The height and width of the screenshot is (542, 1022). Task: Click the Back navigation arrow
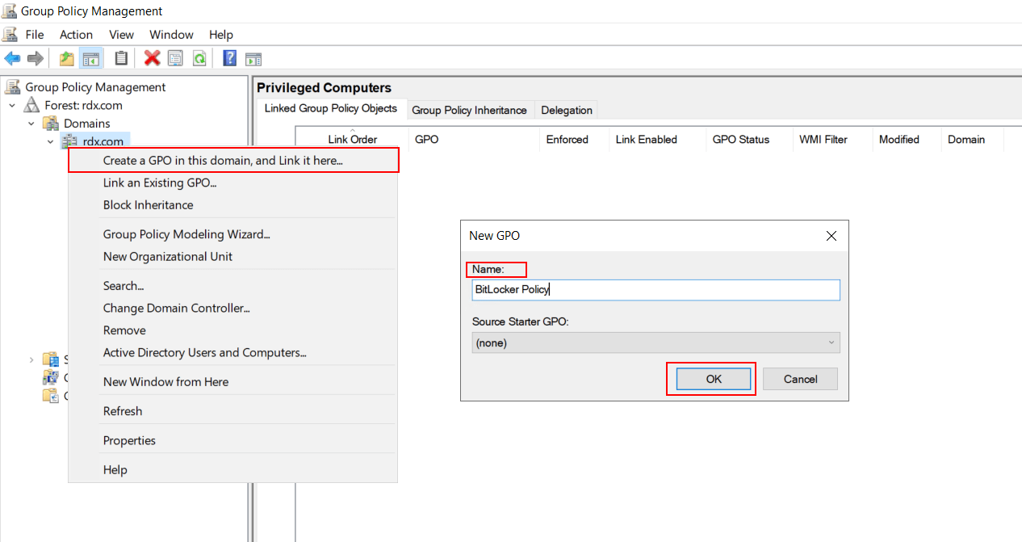11,57
